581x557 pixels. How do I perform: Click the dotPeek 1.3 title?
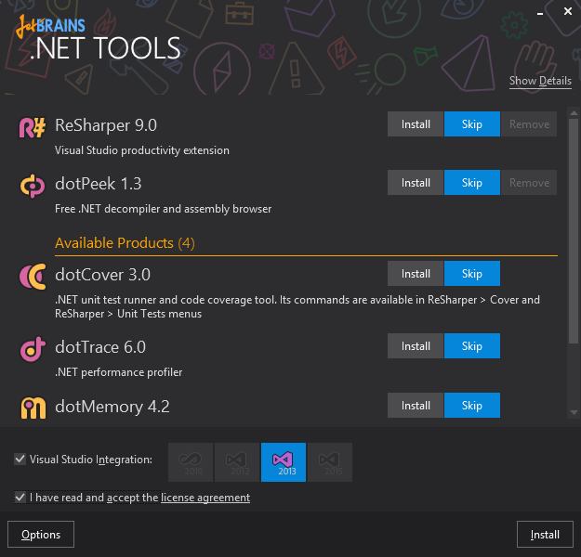99,184
